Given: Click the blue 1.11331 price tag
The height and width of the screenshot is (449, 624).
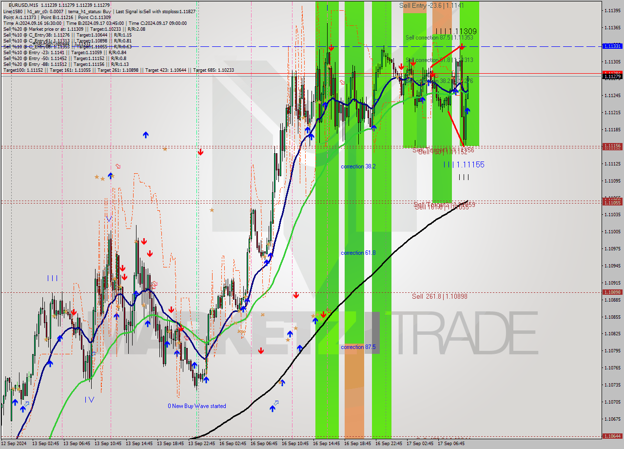Looking at the screenshot, I should tap(612, 46).
